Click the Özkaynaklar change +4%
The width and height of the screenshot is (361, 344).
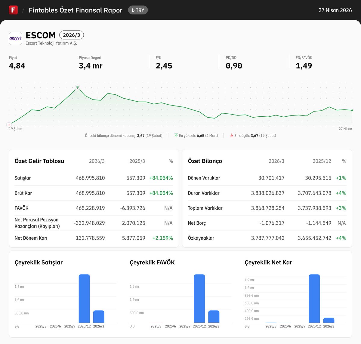point(341,238)
